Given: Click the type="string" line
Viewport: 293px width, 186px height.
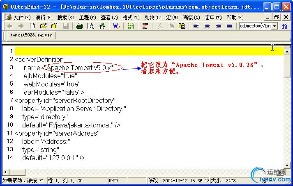Looking at the screenshot, I should 41,150.
